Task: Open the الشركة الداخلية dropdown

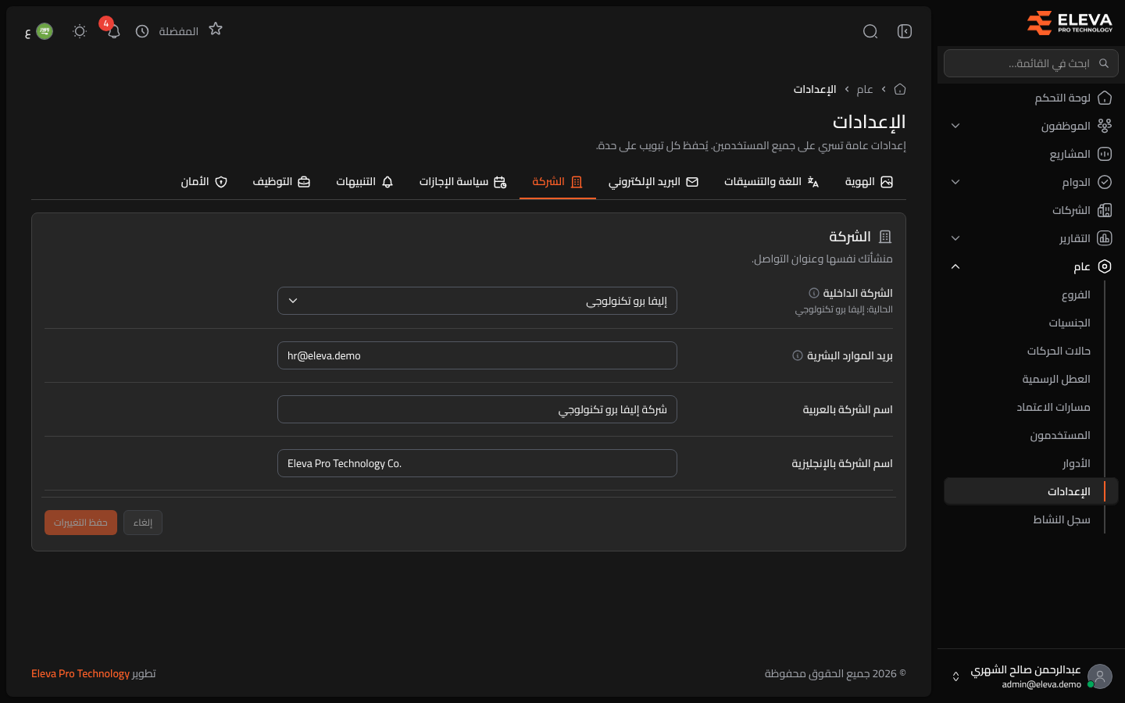Action: click(x=477, y=301)
